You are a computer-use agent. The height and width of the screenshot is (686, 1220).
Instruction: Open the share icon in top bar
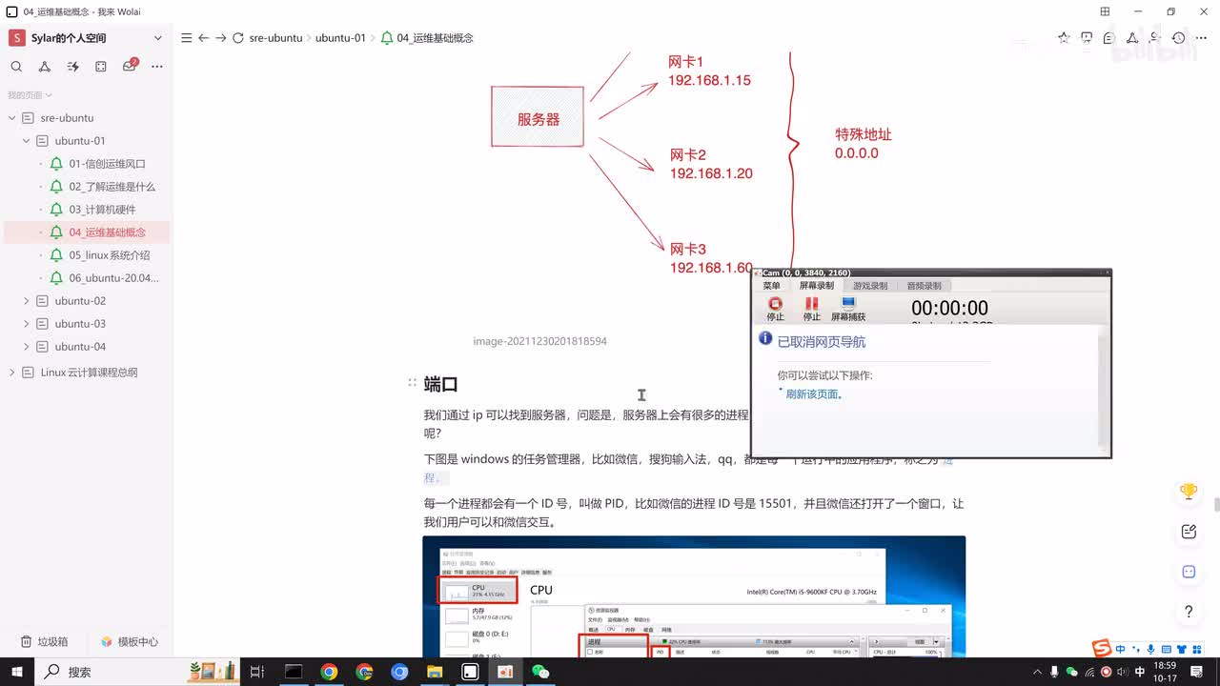tap(1132, 38)
